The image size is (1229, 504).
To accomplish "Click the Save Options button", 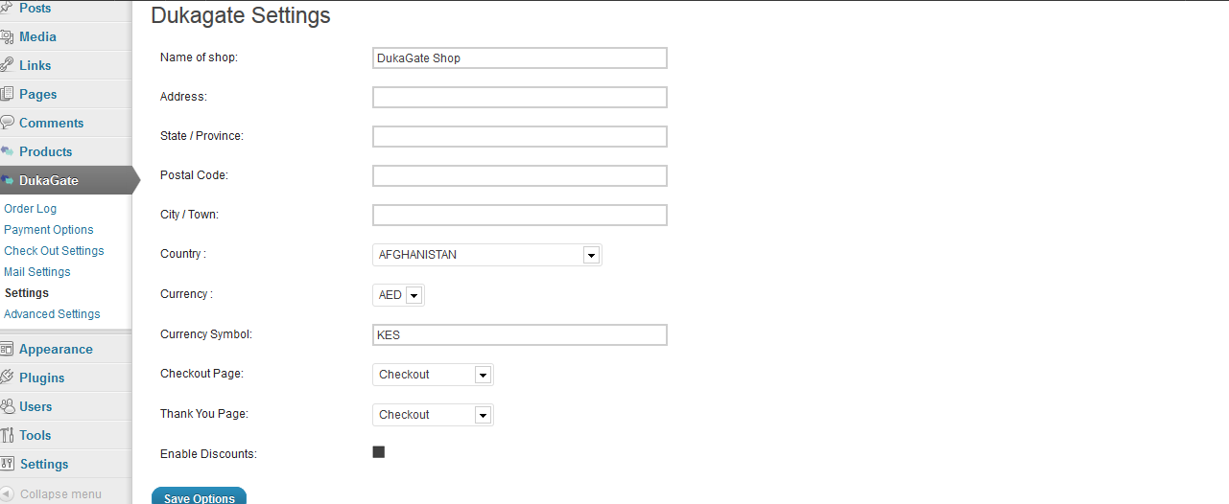I will pyautogui.click(x=199, y=496).
